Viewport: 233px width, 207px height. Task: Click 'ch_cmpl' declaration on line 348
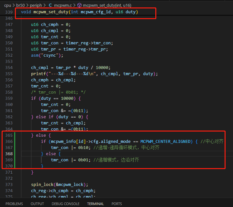click(50, 31)
